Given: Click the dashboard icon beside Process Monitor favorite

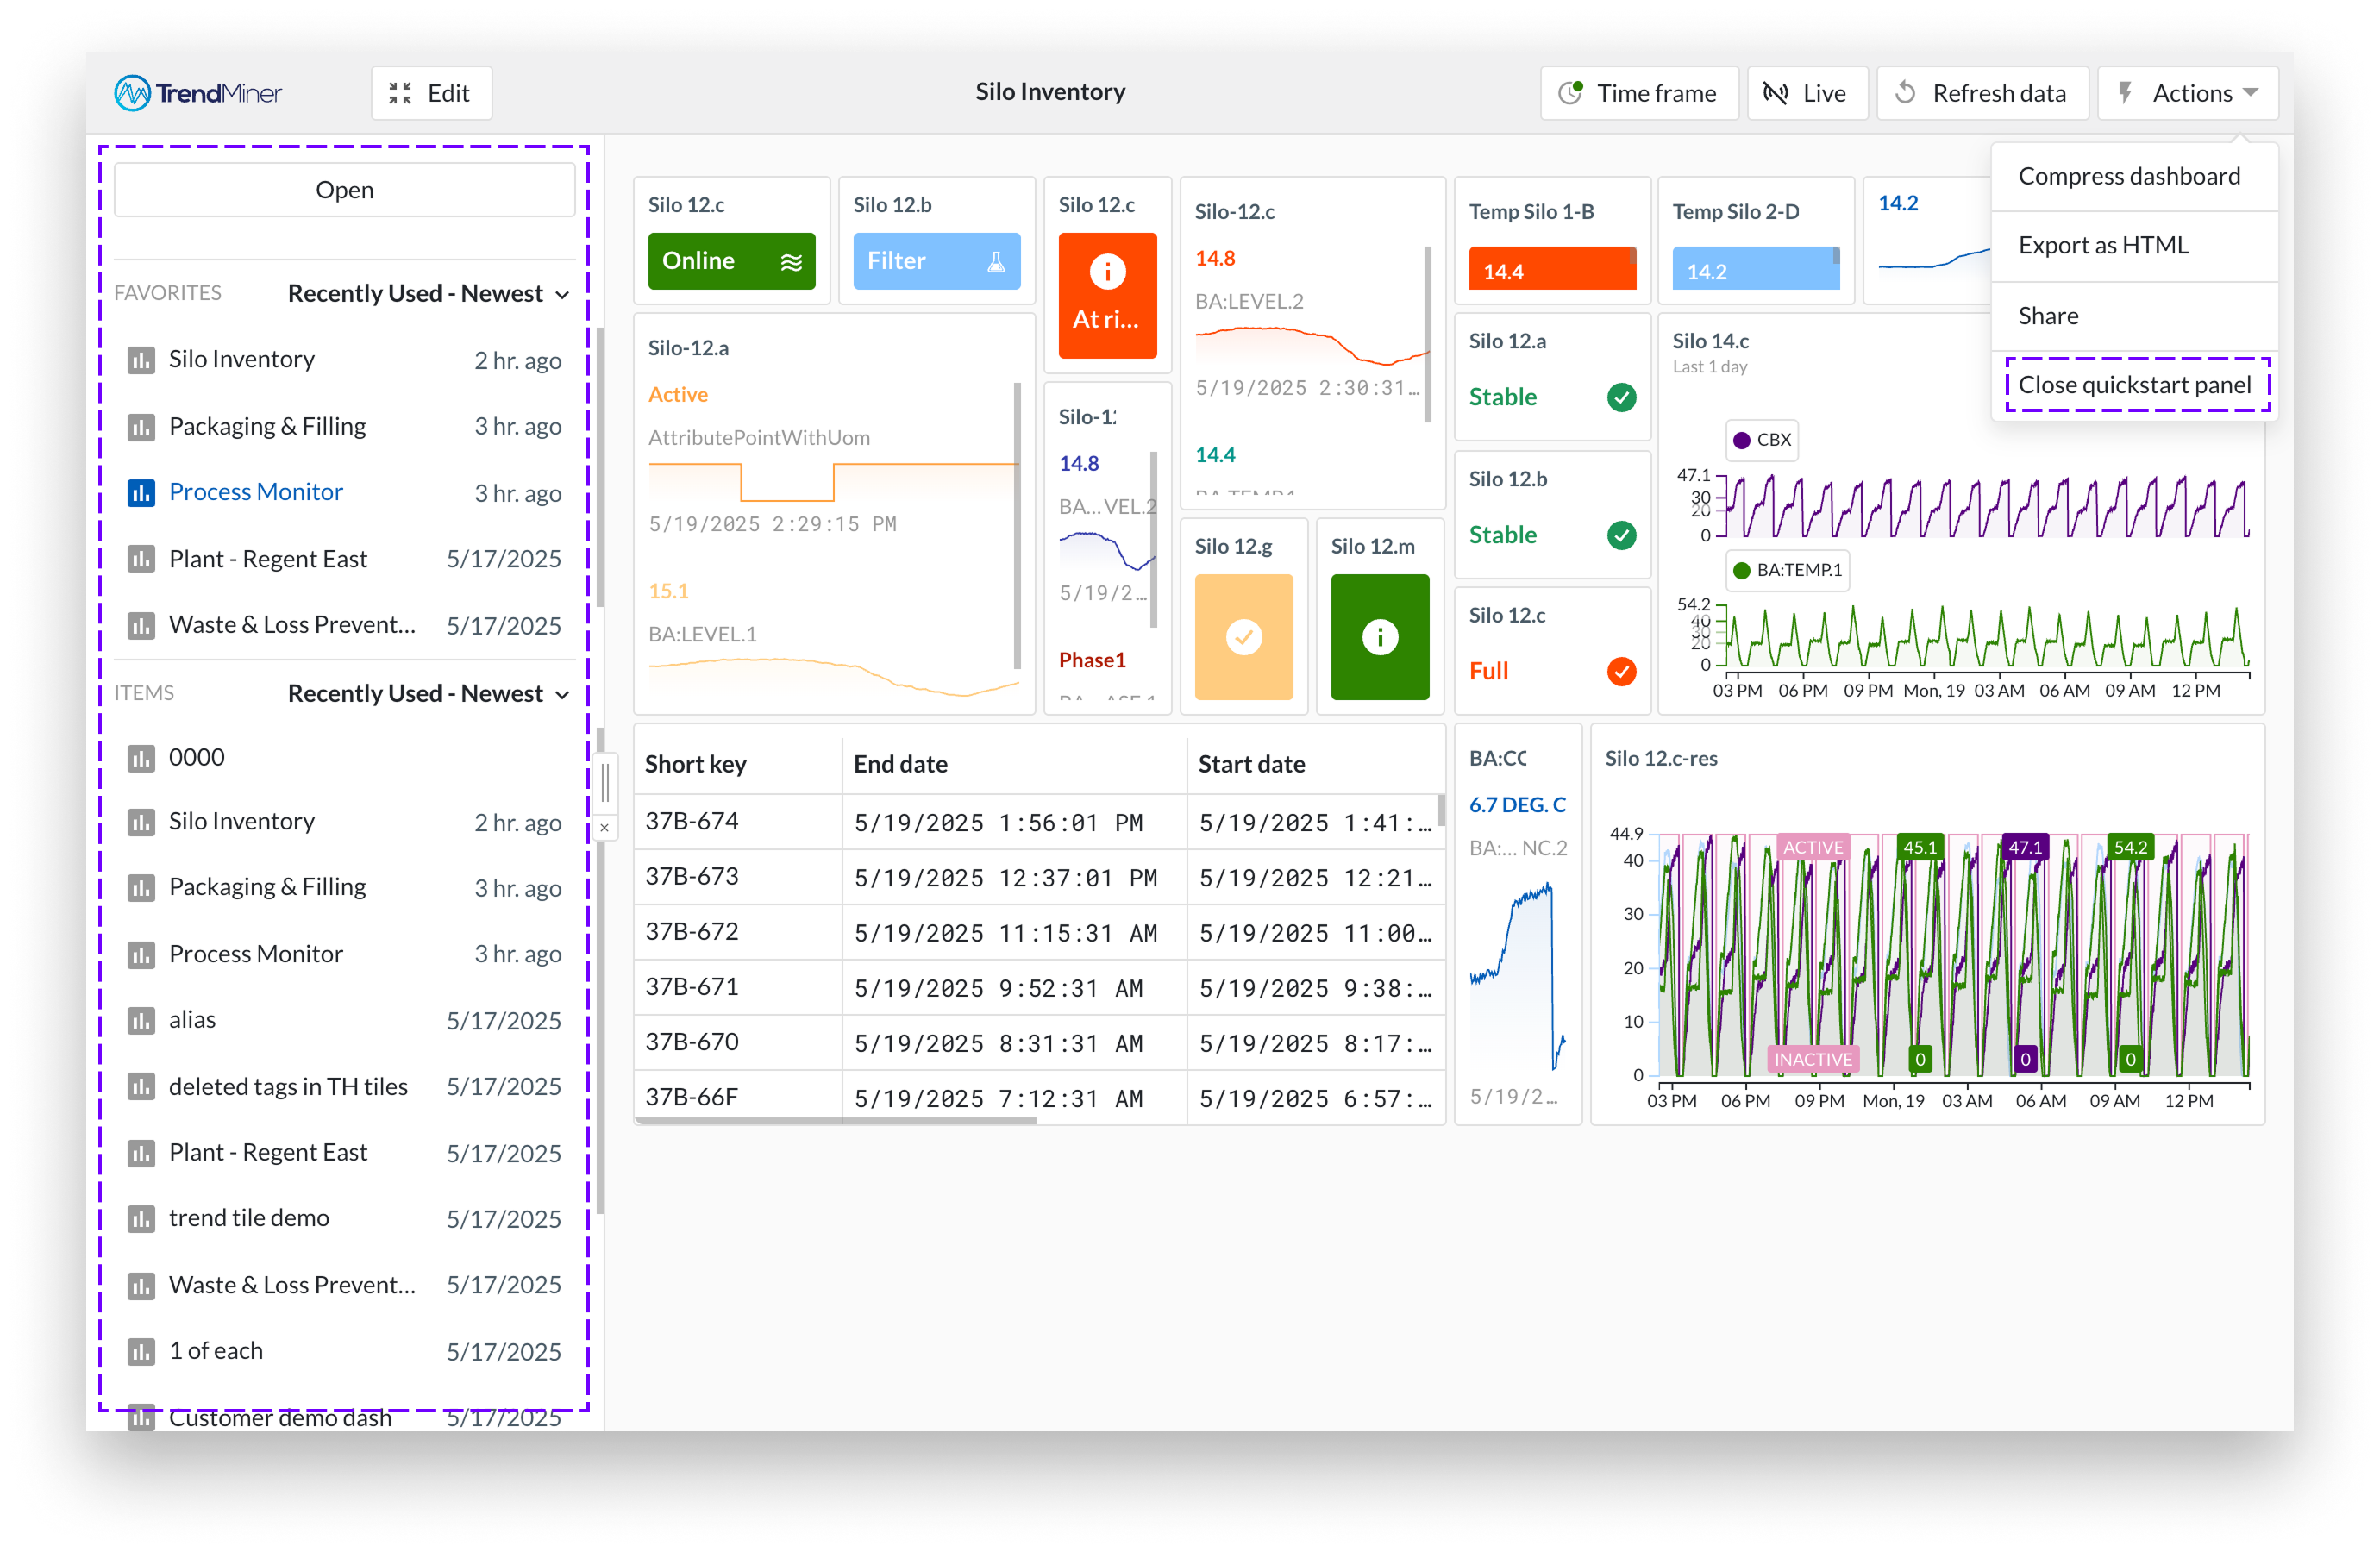Looking at the screenshot, I should coord(141,492).
